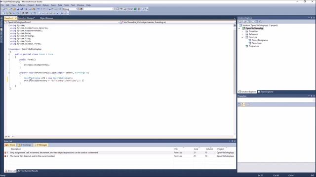
Task: Collapse the namespace OpenFileDialogApp code block
Action: [x=9, y=49]
